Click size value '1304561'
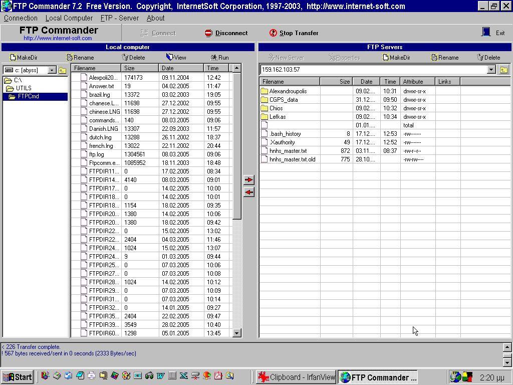513x385 pixels. (x=134, y=154)
